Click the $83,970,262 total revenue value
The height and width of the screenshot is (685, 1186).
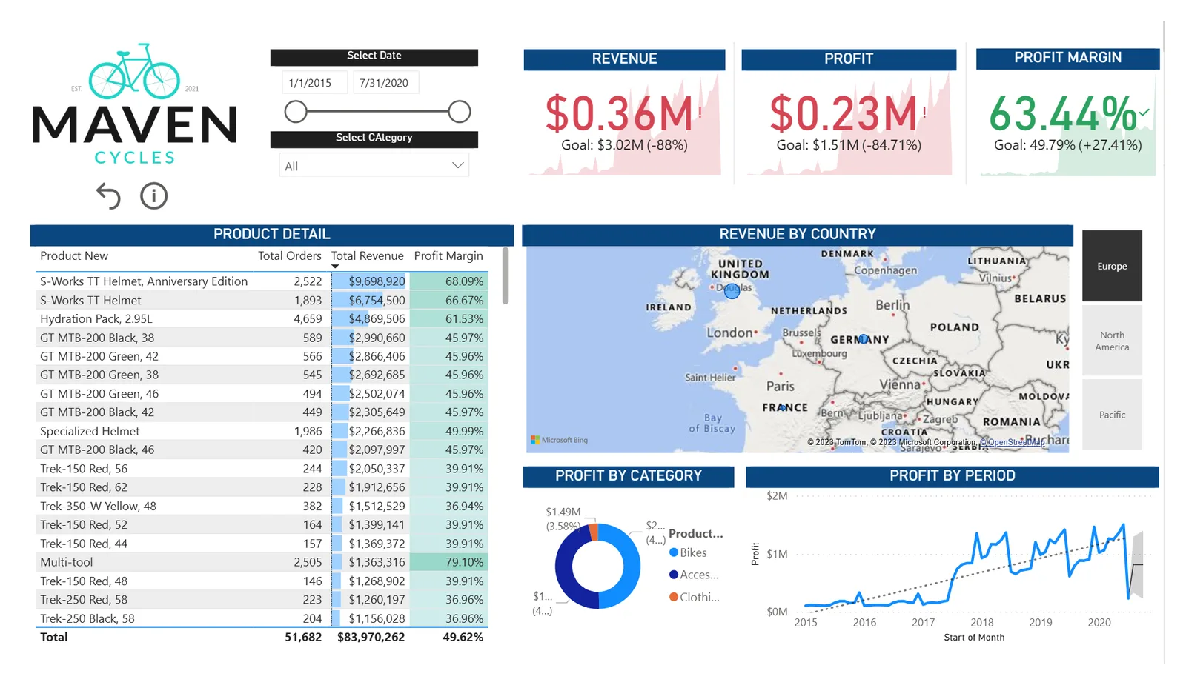pos(371,637)
